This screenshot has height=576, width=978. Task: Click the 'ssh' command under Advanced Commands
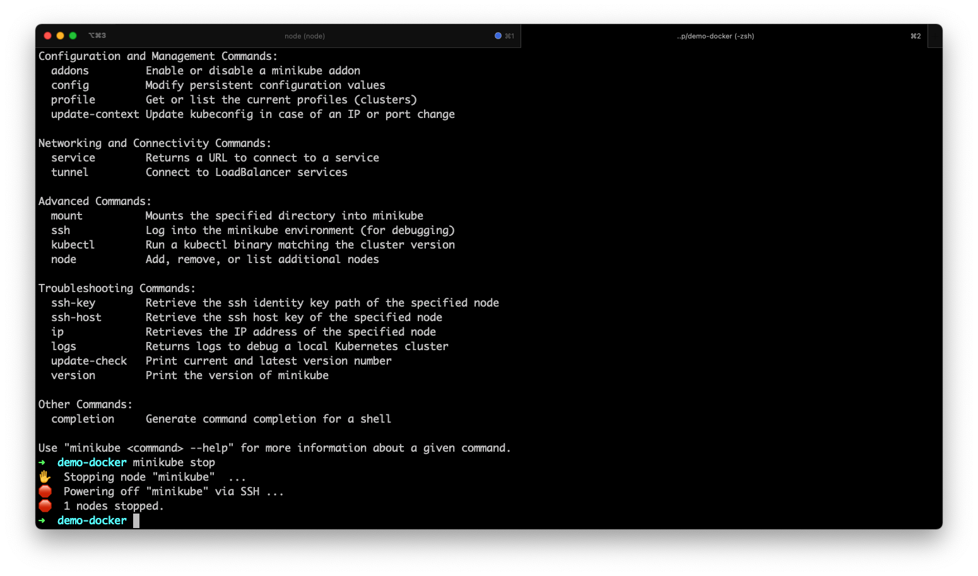point(61,230)
